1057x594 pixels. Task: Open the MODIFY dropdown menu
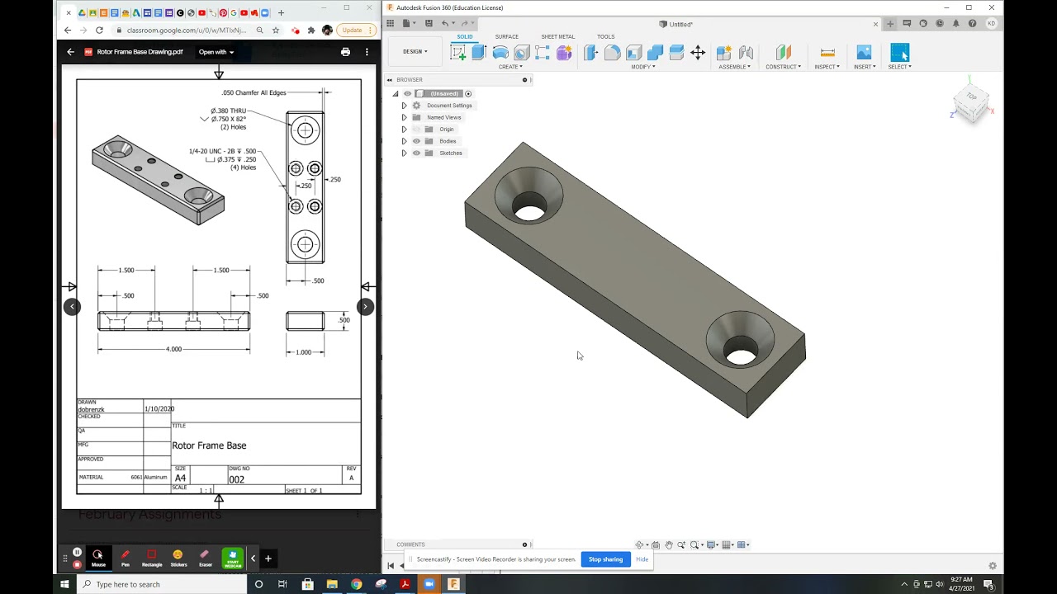click(x=643, y=67)
